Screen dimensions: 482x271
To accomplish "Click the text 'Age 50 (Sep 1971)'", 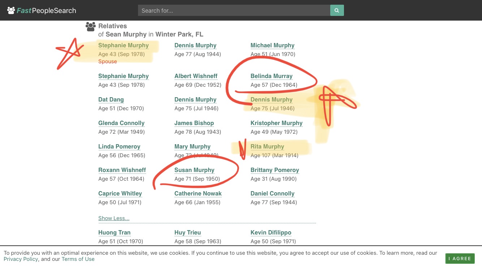I will click(x=273, y=241).
